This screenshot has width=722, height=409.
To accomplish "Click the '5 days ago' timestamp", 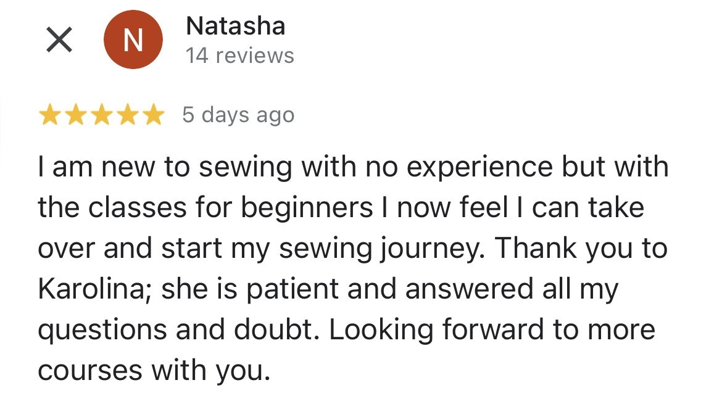I will point(238,115).
